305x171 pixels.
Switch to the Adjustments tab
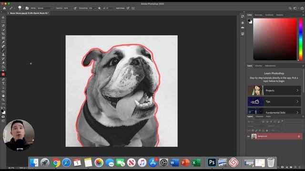coord(270,66)
